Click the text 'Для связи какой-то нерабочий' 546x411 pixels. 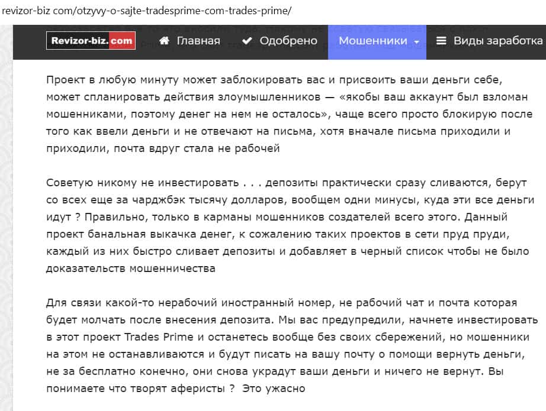tap(131, 303)
